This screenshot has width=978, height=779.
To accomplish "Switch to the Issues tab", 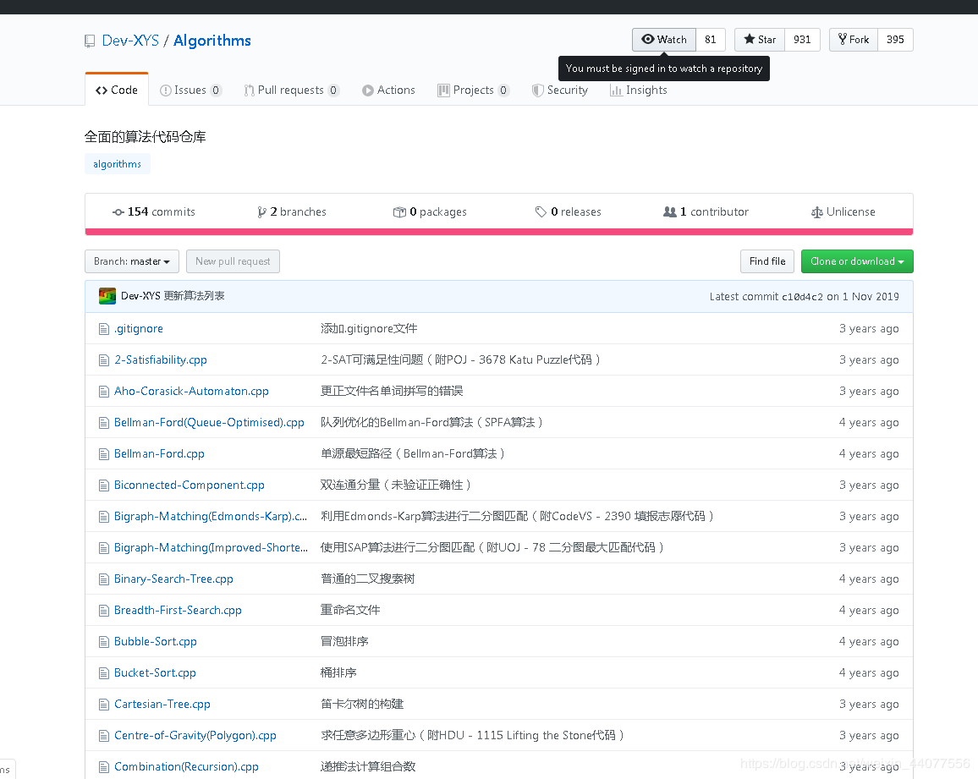I will click(190, 90).
